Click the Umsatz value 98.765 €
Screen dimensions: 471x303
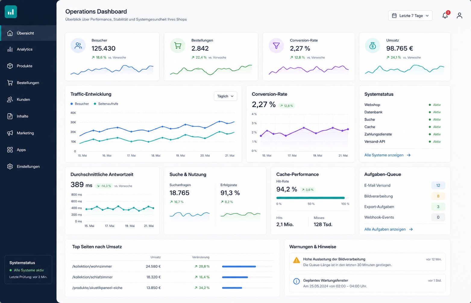point(400,48)
